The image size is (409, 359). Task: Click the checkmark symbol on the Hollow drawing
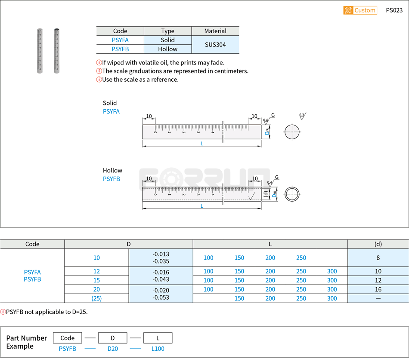(251, 196)
